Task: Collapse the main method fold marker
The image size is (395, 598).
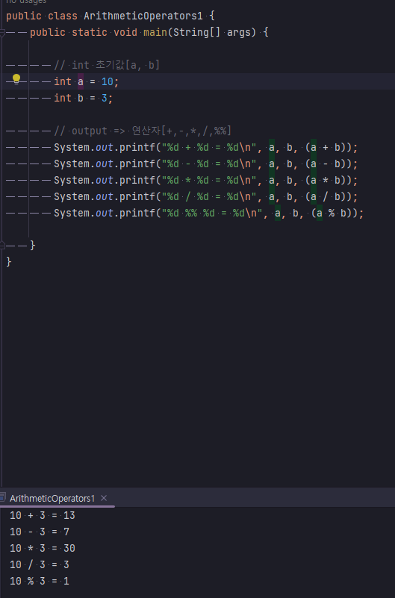Action: tap(2, 33)
